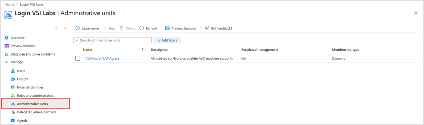
Task: Click the Roles and administrators icon
Action: (13, 96)
